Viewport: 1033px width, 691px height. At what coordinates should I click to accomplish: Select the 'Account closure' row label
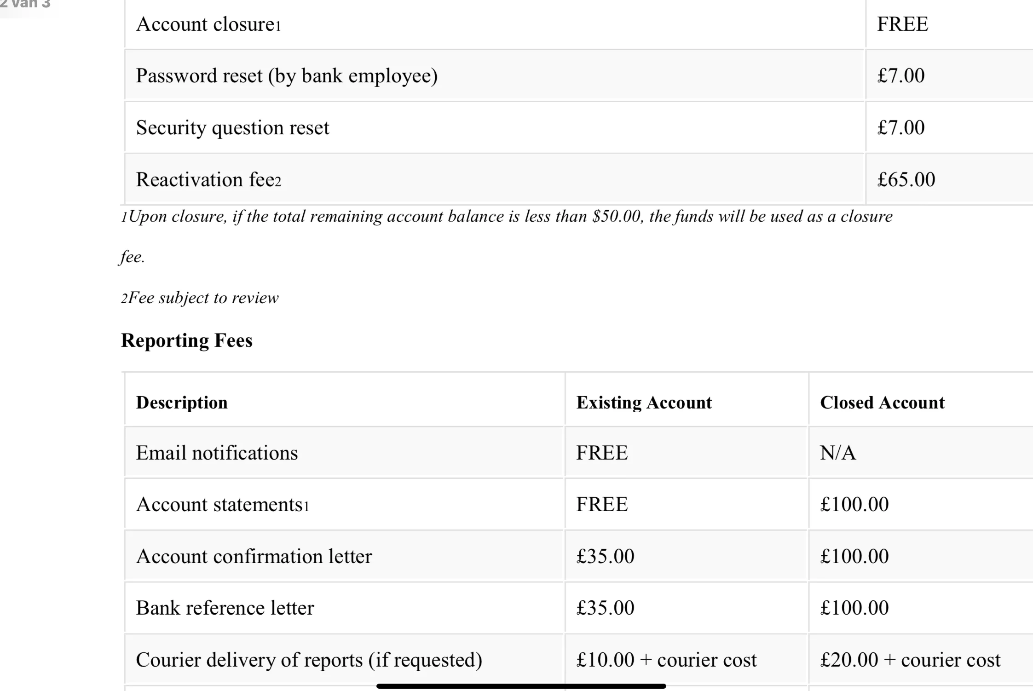[208, 24]
